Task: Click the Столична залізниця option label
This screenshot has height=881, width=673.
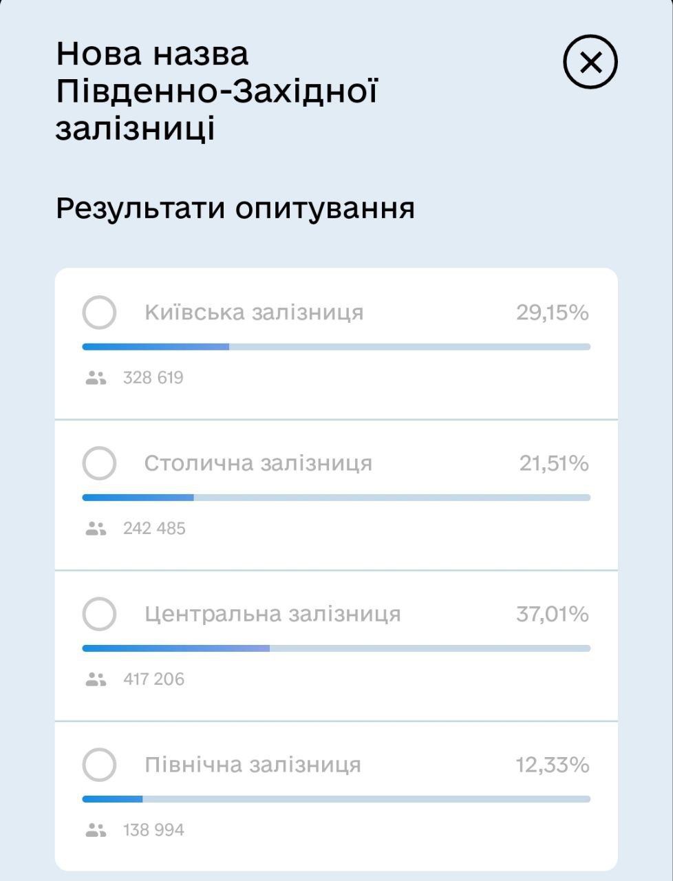Action: pyautogui.click(x=258, y=463)
